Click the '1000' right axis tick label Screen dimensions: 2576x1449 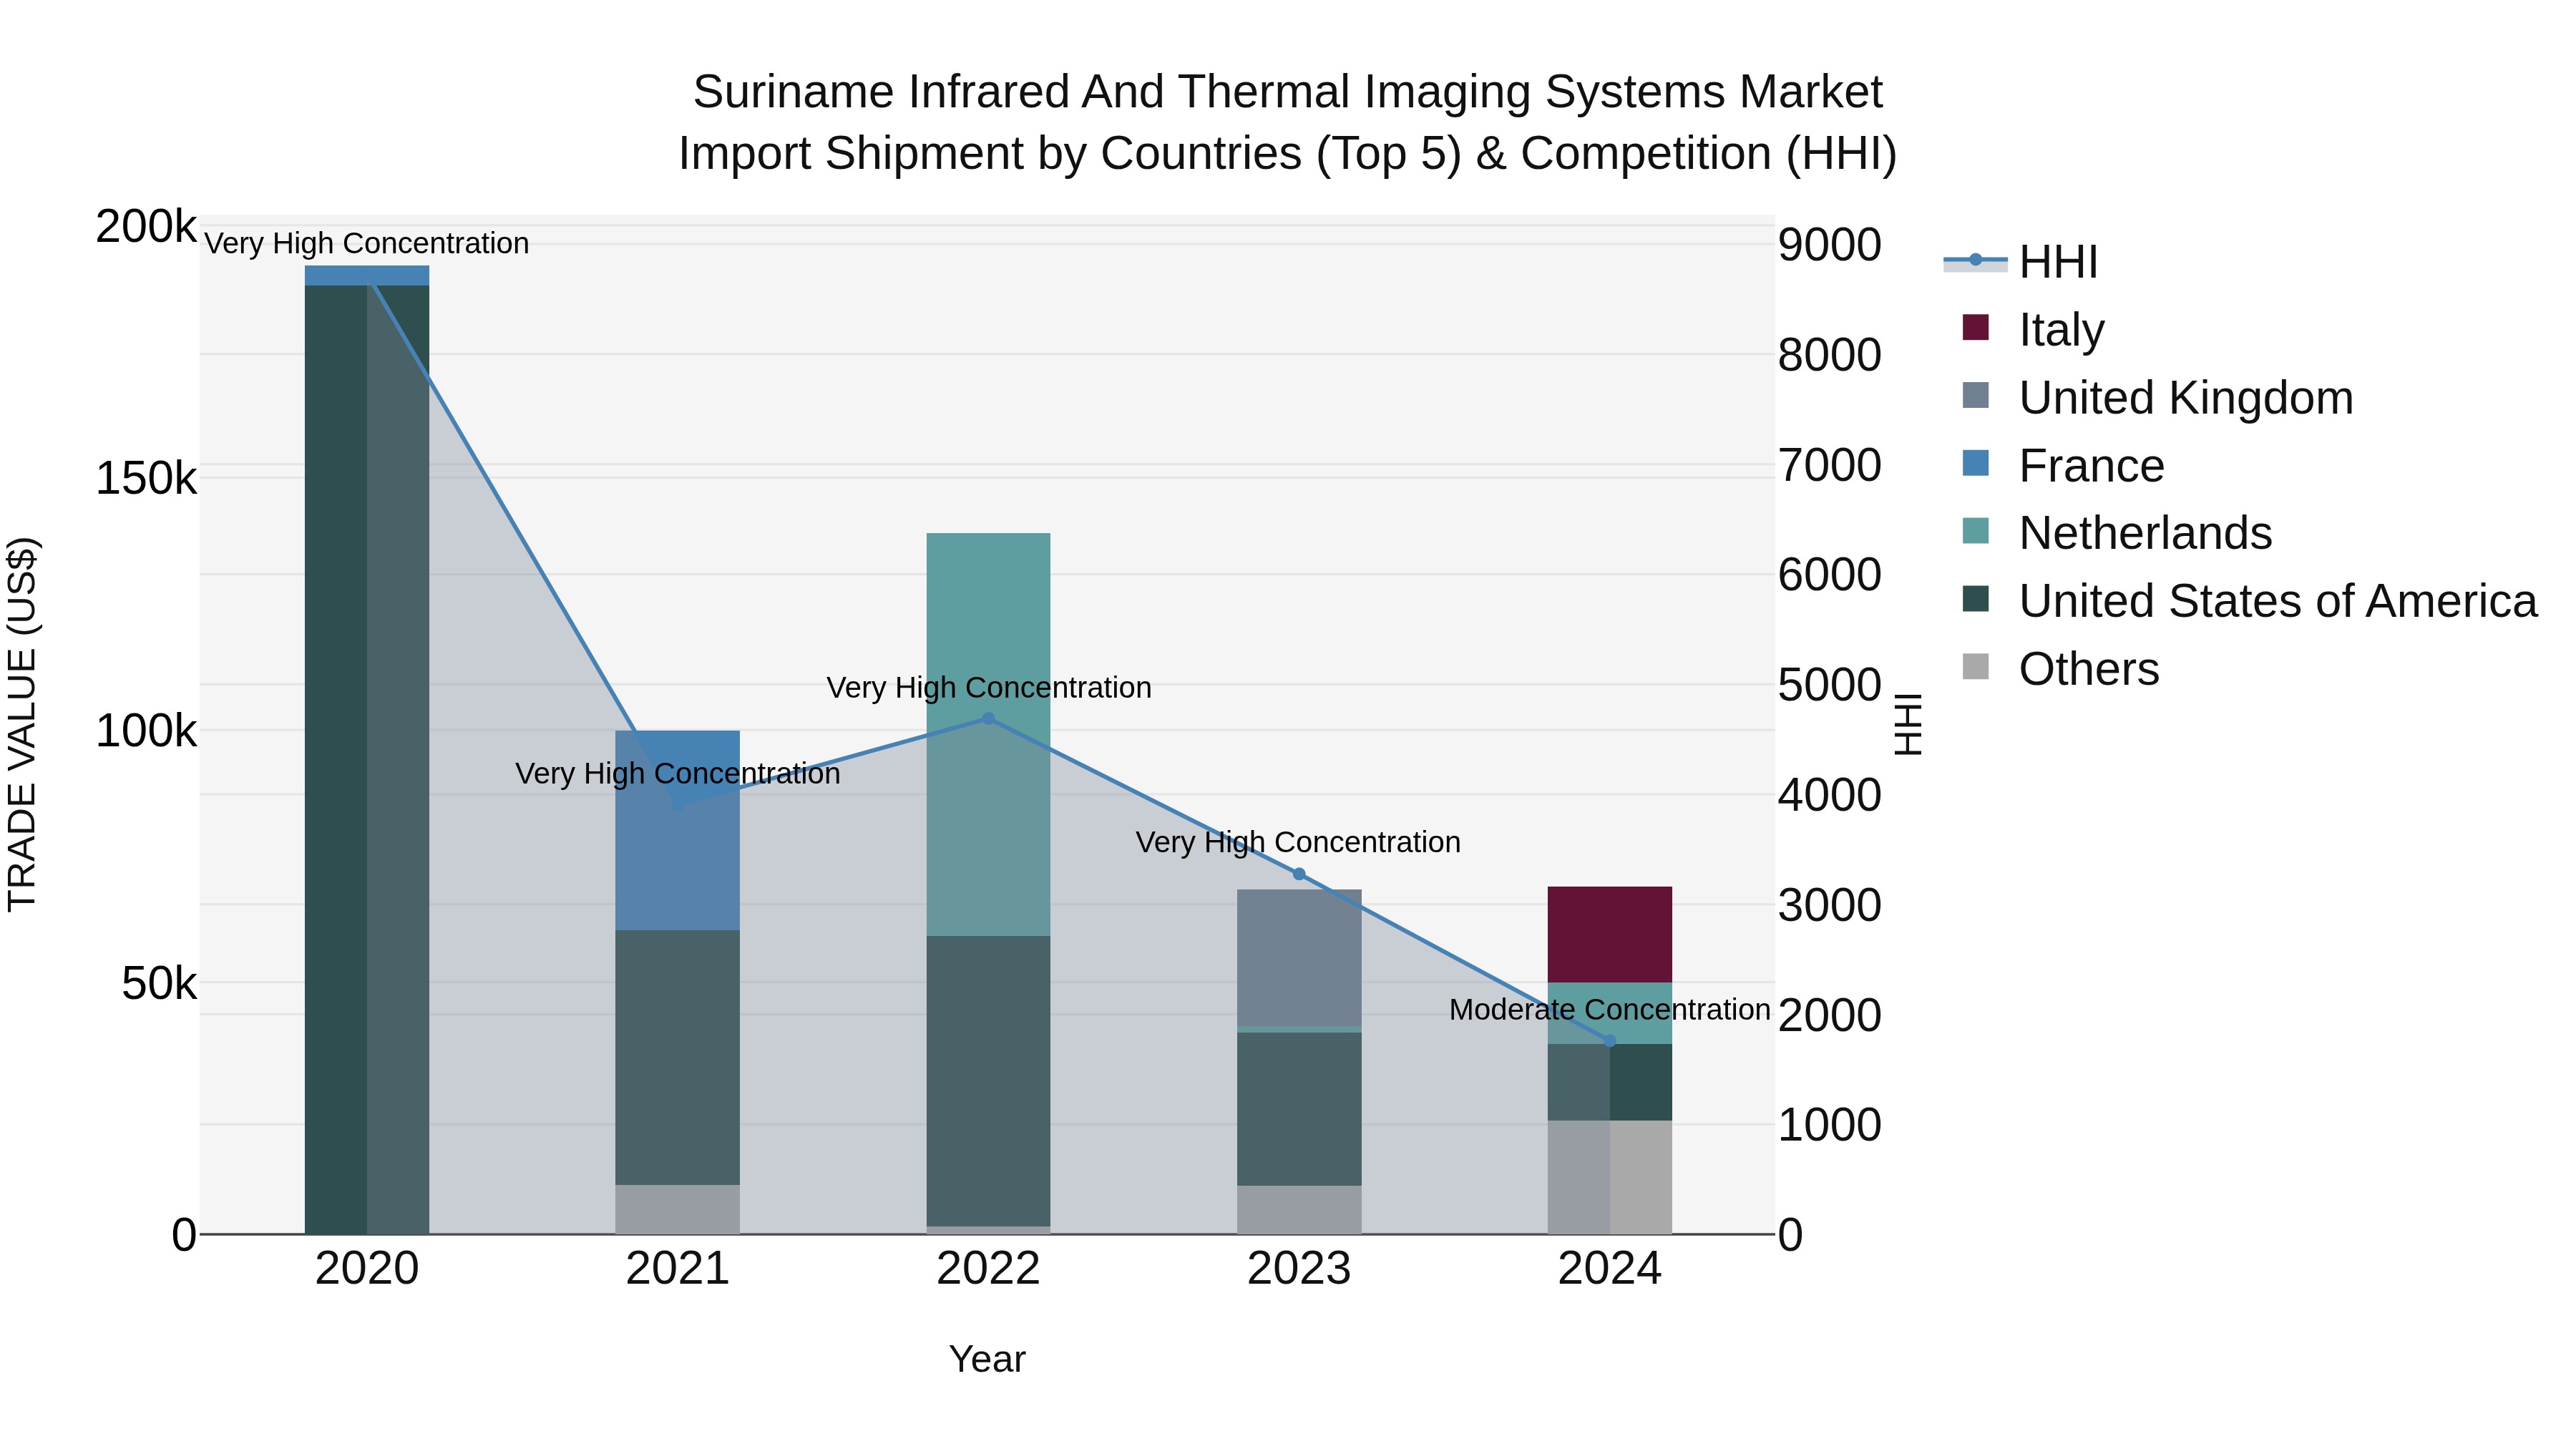[1830, 1125]
